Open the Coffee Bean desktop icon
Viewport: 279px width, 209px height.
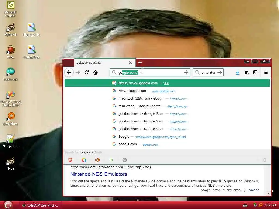(32, 52)
